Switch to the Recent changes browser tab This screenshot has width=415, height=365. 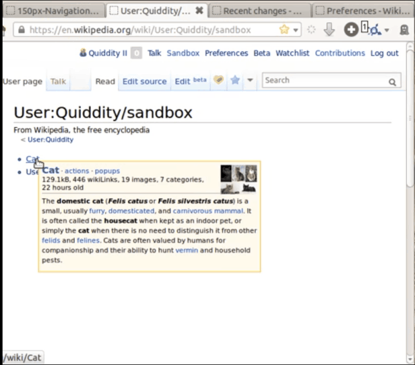261,11
